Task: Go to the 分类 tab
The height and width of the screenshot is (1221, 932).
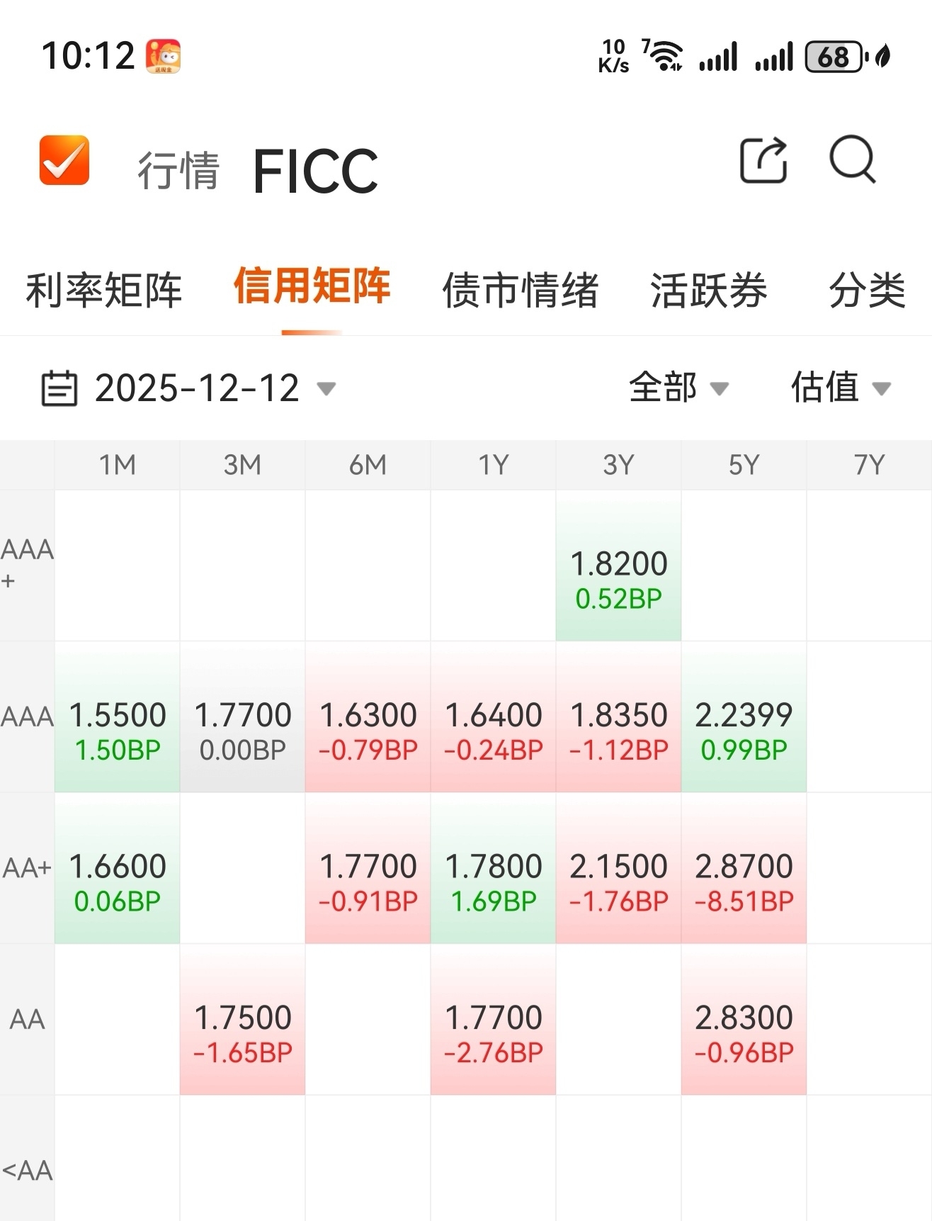Action: (868, 290)
